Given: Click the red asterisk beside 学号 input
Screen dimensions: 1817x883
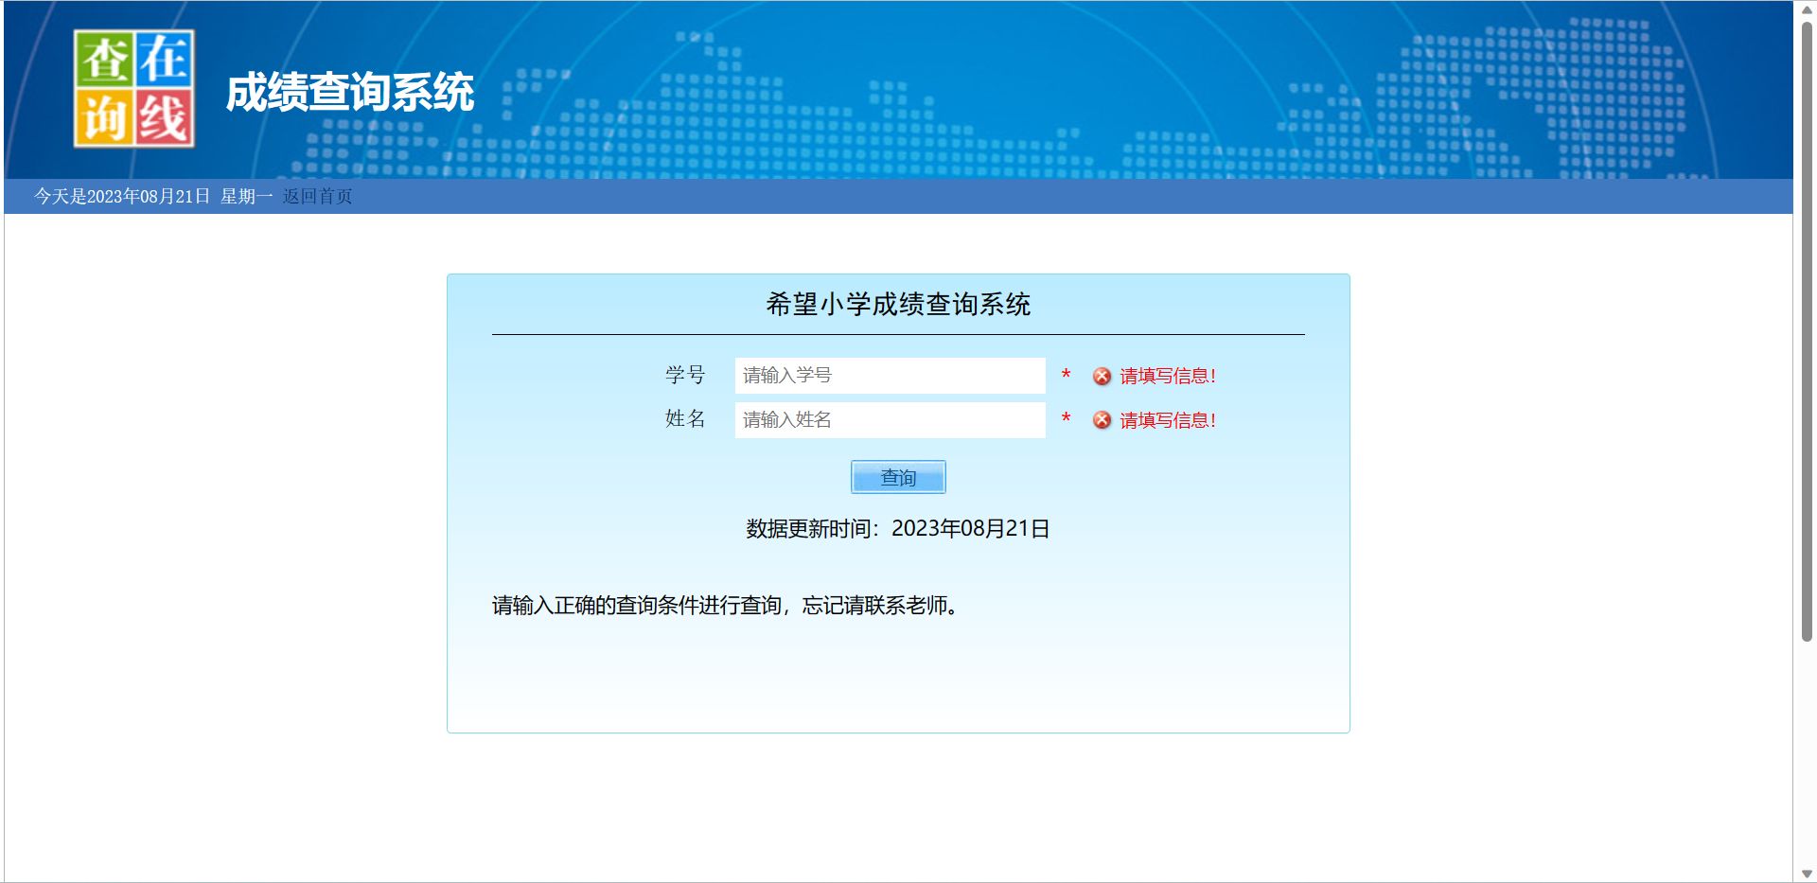Looking at the screenshot, I should click(1066, 375).
